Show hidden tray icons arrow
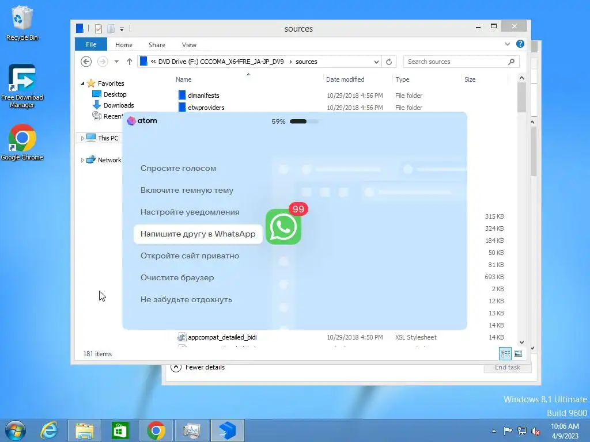Image resolution: width=590 pixels, height=442 pixels. (x=494, y=431)
